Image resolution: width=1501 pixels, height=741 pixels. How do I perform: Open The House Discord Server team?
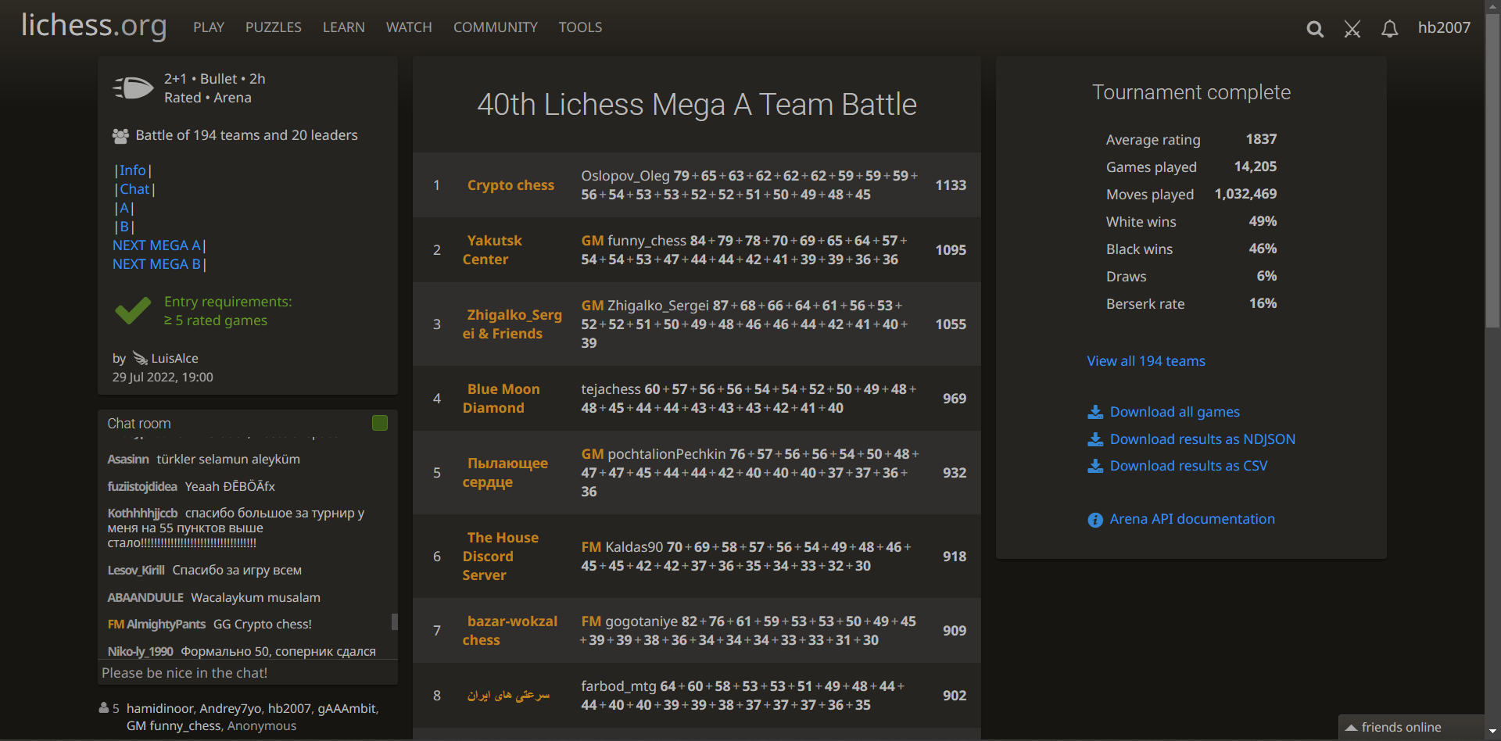(500, 557)
